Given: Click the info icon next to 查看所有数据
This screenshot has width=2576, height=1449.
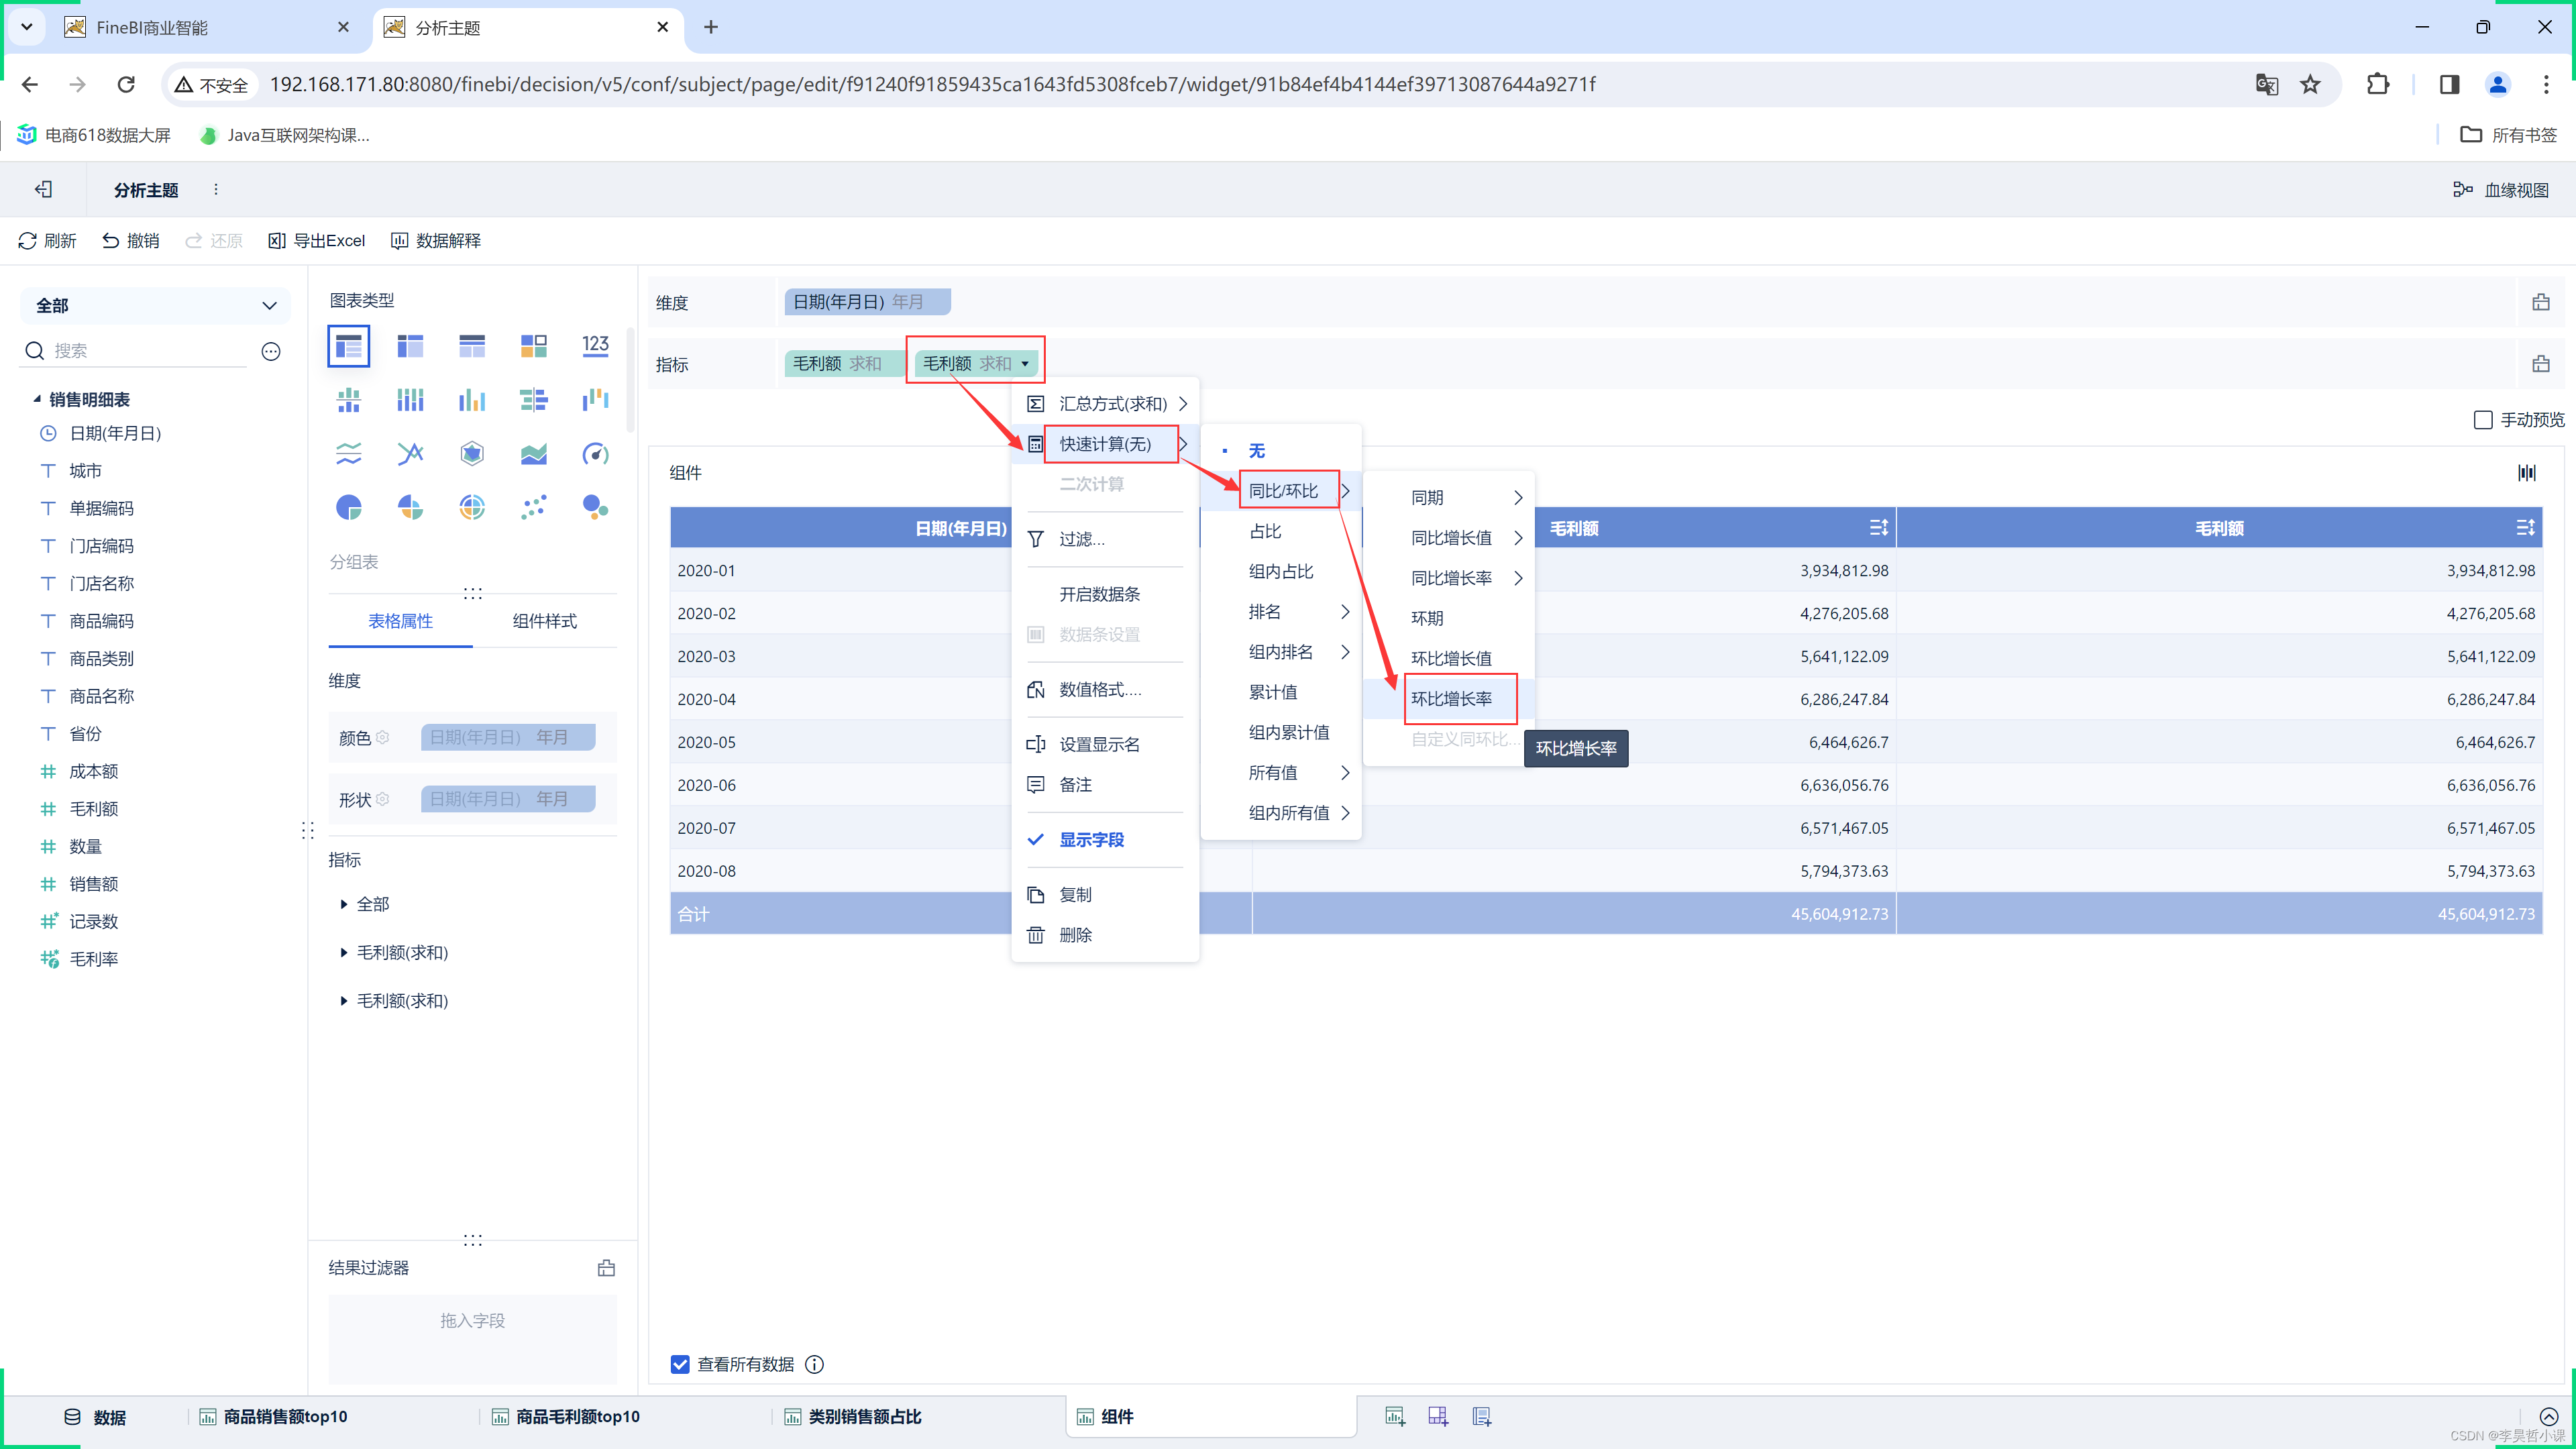Looking at the screenshot, I should (815, 1364).
